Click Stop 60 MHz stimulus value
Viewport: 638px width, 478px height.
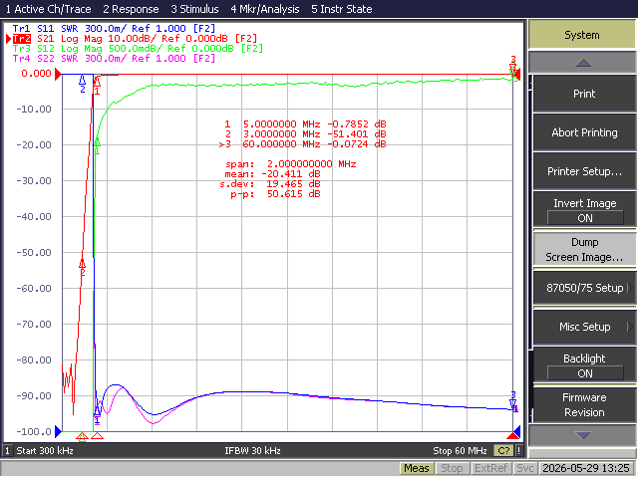460,451
